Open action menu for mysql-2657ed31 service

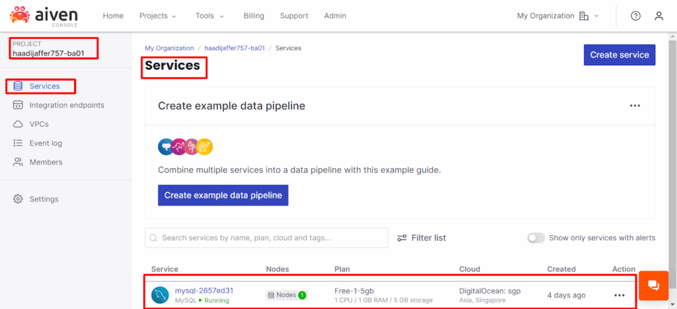point(619,295)
